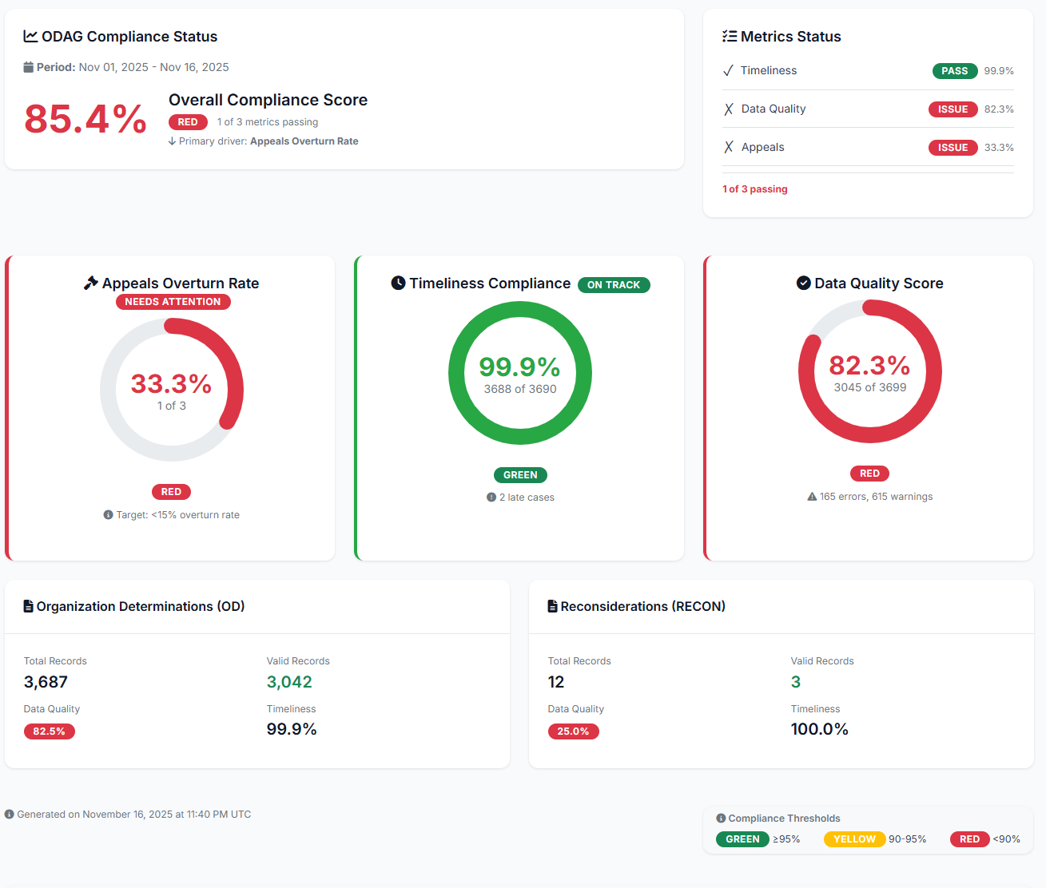Toggle the X mark beside Appeals
Image resolution: width=1046 pixels, height=888 pixels.
click(728, 147)
